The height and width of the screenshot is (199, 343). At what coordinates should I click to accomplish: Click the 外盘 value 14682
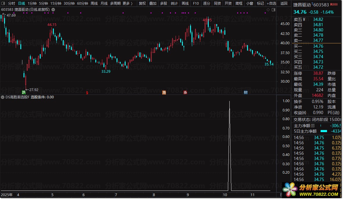(317, 95)
